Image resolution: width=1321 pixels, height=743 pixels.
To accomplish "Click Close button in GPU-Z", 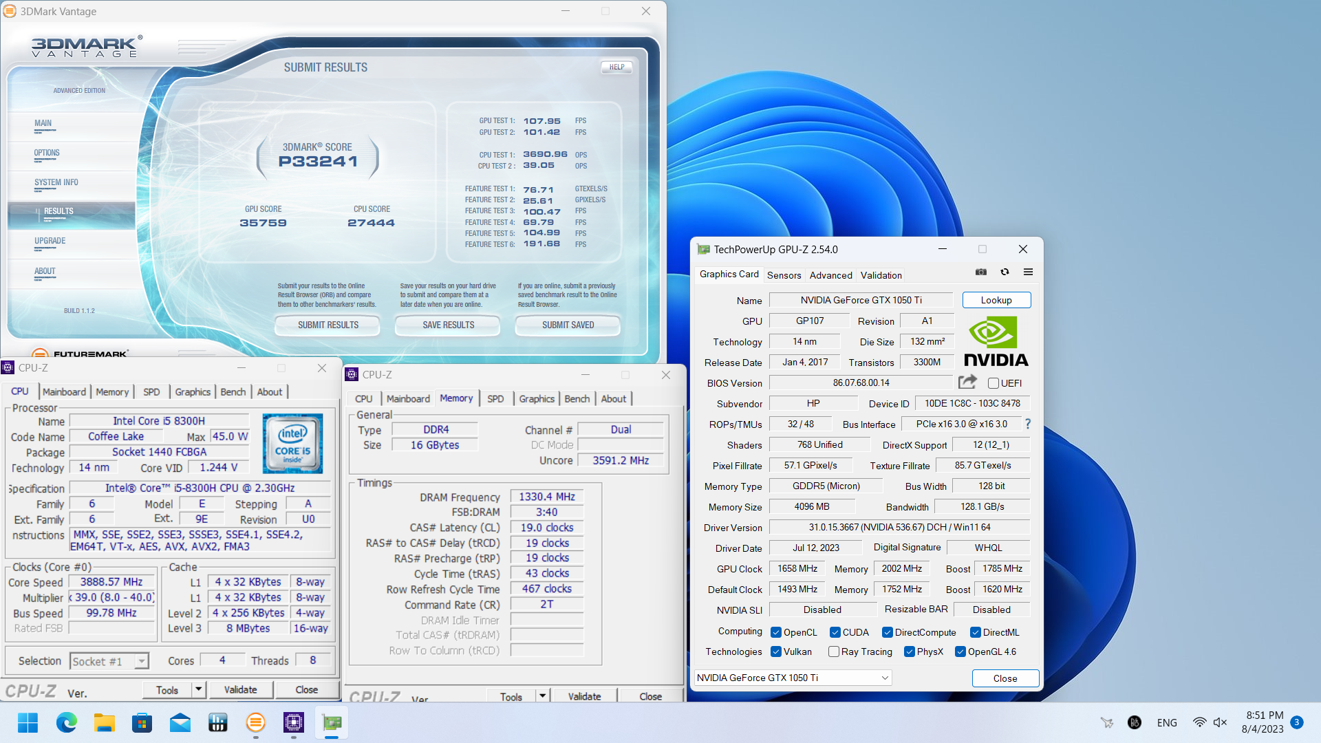I will coord(1005,678).
